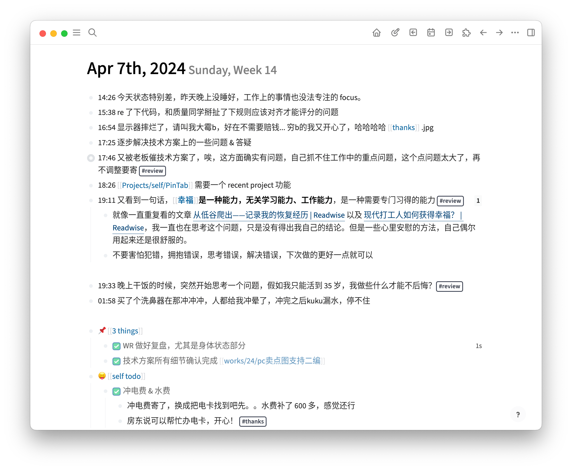Open the hamburger menu for left sidebar

click(x=77, y=32)
